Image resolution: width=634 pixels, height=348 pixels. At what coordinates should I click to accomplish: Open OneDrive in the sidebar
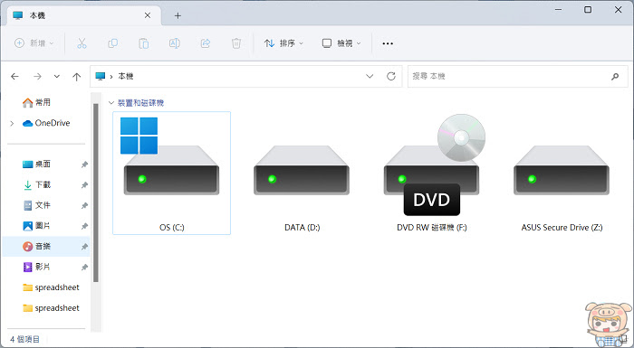[x=46, y=123]
